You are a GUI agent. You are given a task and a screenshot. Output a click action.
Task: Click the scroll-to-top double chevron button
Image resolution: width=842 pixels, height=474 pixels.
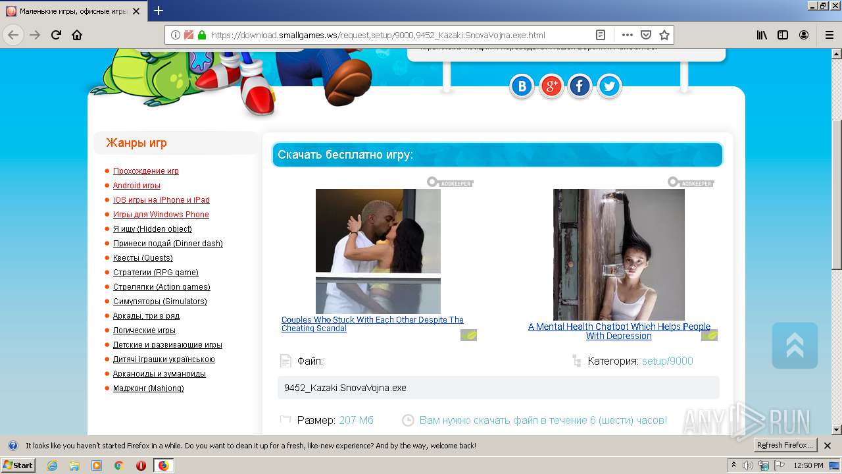tap(795, 345)
